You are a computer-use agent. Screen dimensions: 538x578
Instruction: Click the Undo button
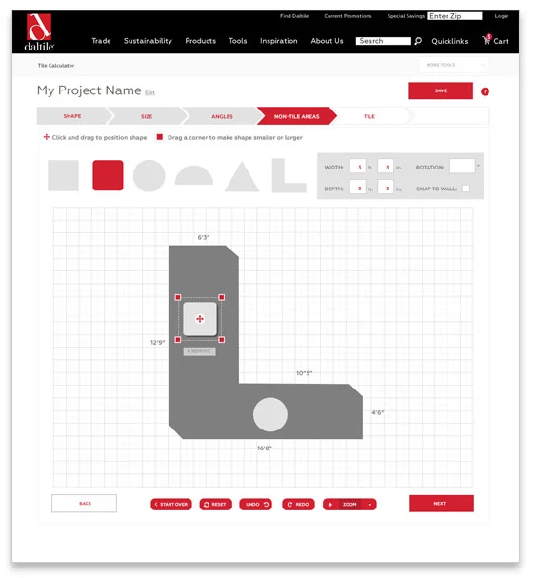click(256, 505)
